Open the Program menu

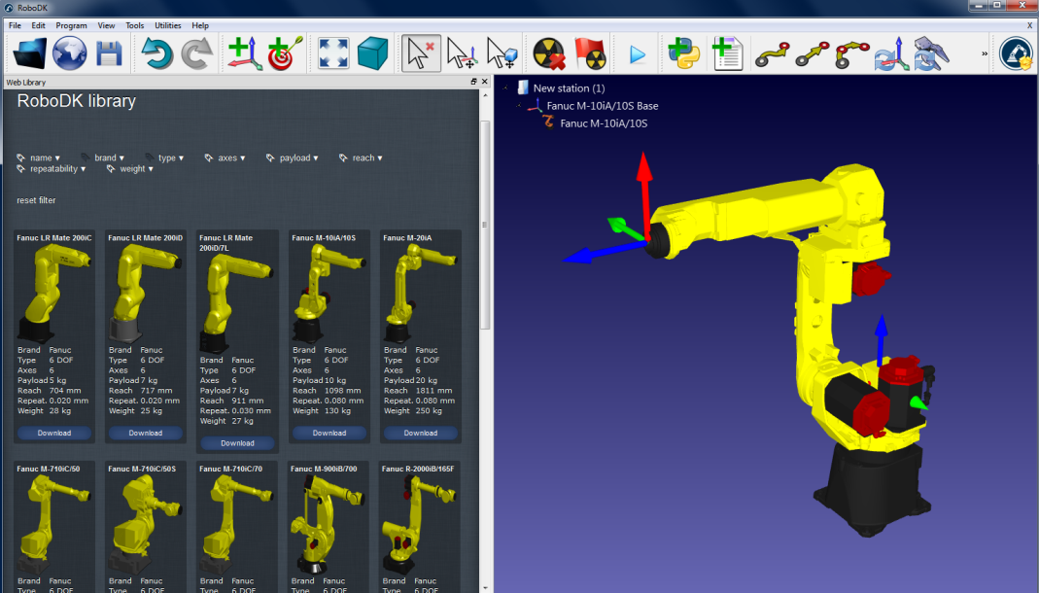coord(71,25)
